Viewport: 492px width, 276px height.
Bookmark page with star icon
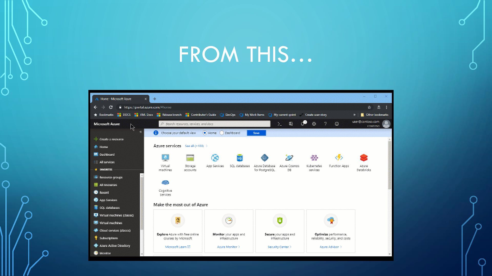pos(369,107)
